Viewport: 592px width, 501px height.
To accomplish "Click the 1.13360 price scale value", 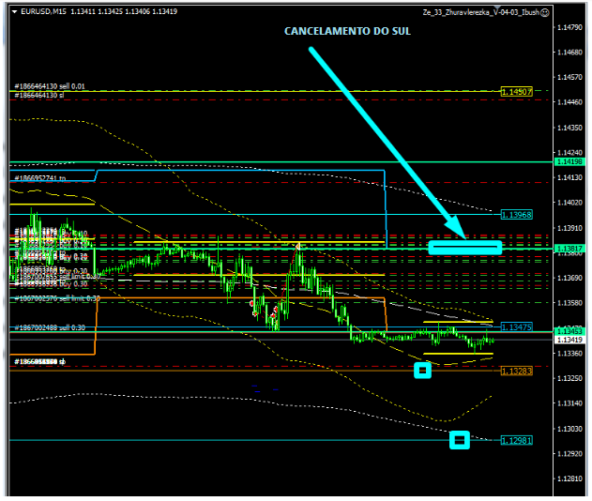I will click(x=569, y=354).
